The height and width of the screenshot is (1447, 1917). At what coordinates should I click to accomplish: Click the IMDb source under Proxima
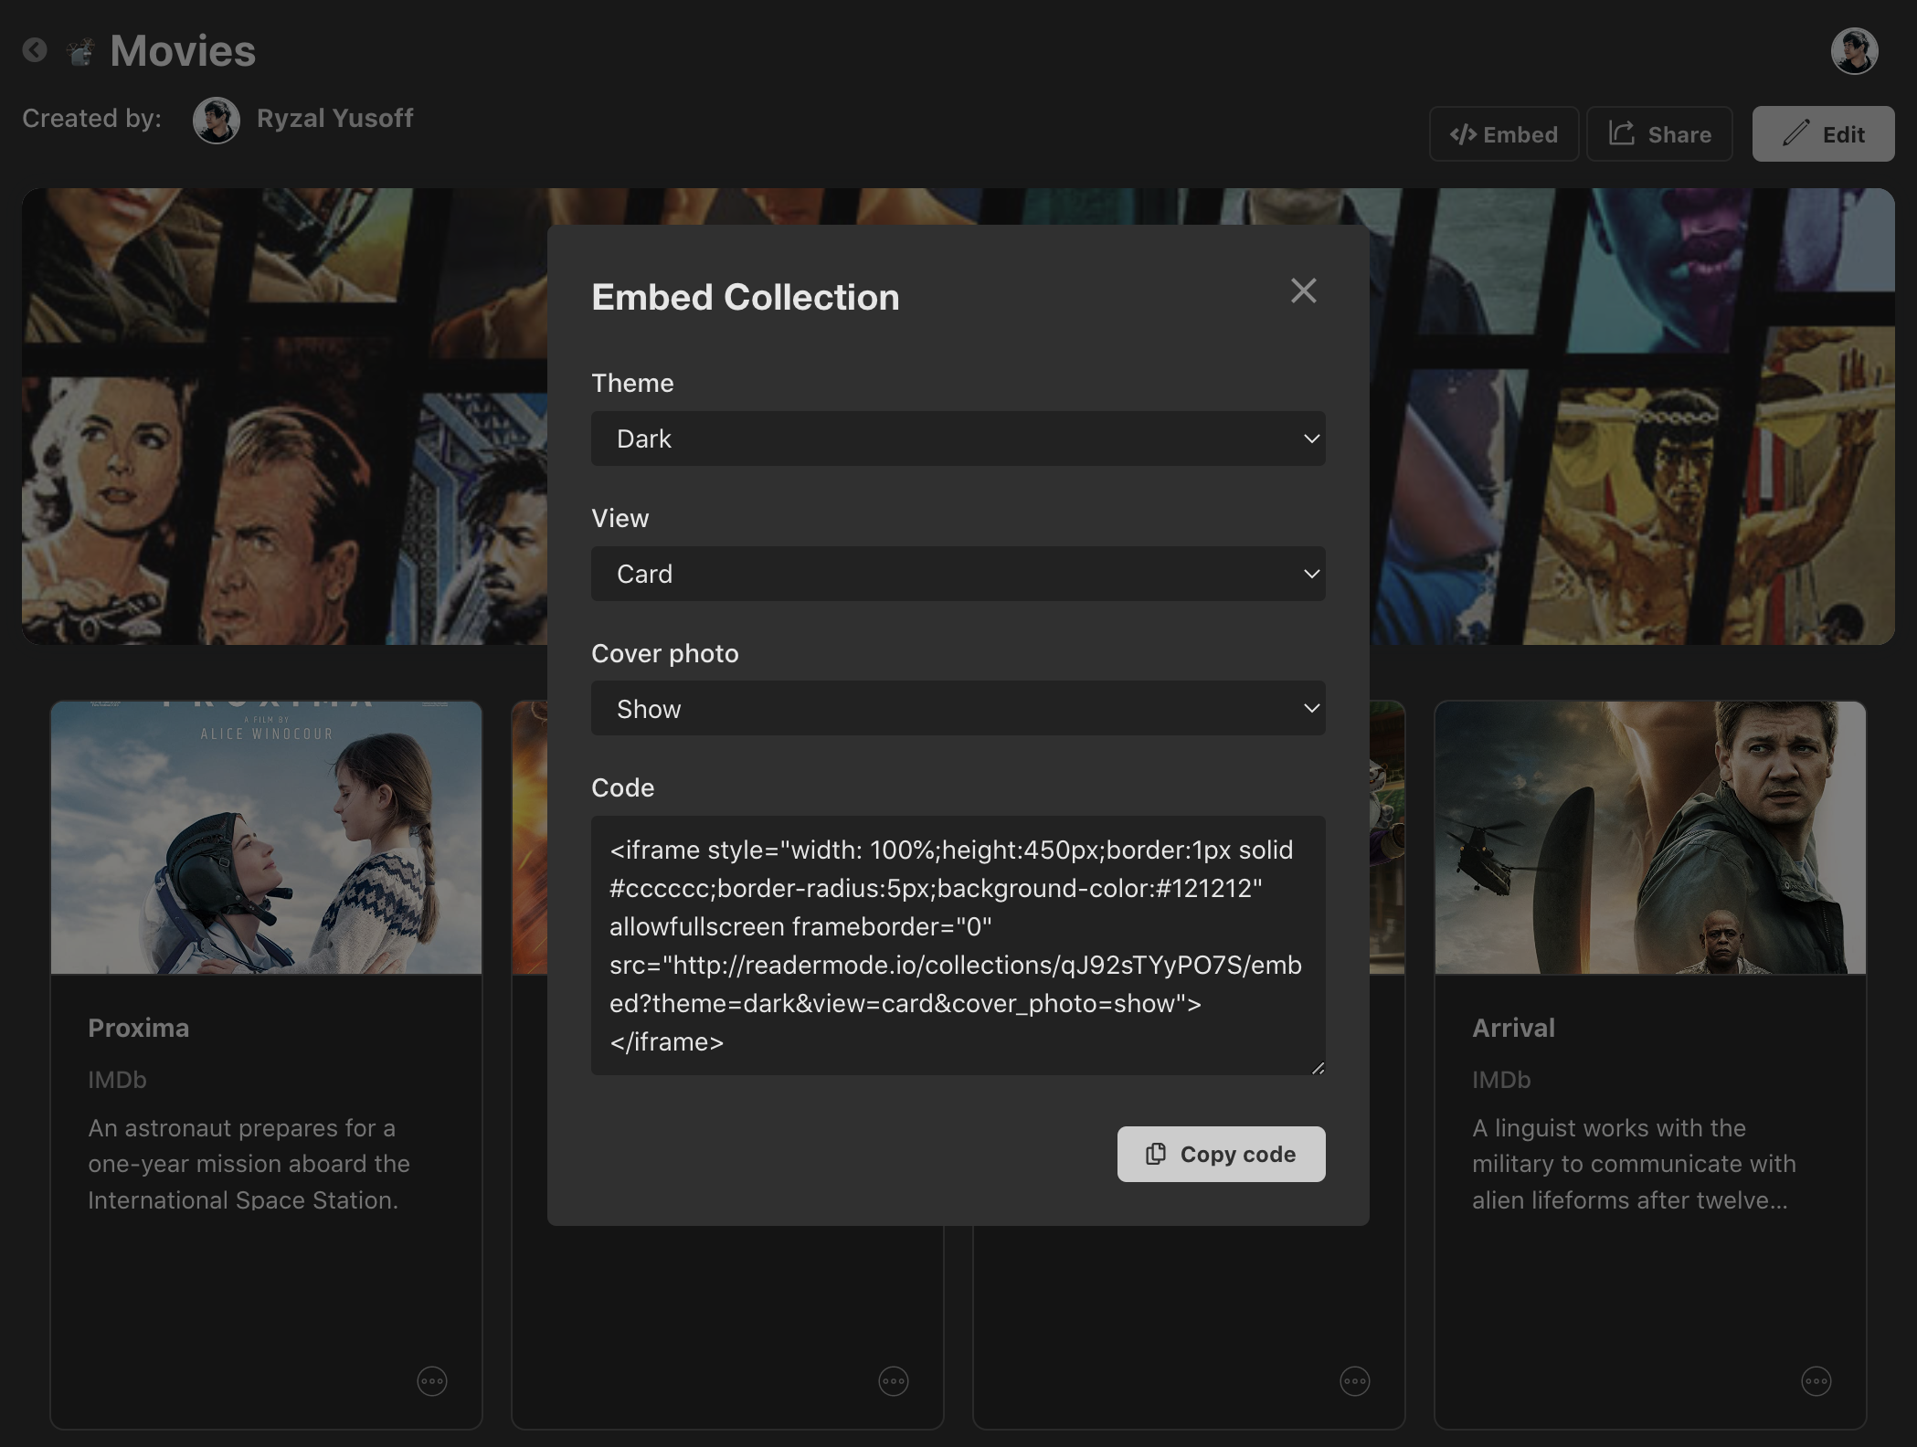117,1080
